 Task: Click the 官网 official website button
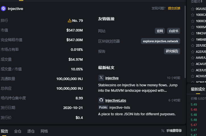tap(160, 31)
